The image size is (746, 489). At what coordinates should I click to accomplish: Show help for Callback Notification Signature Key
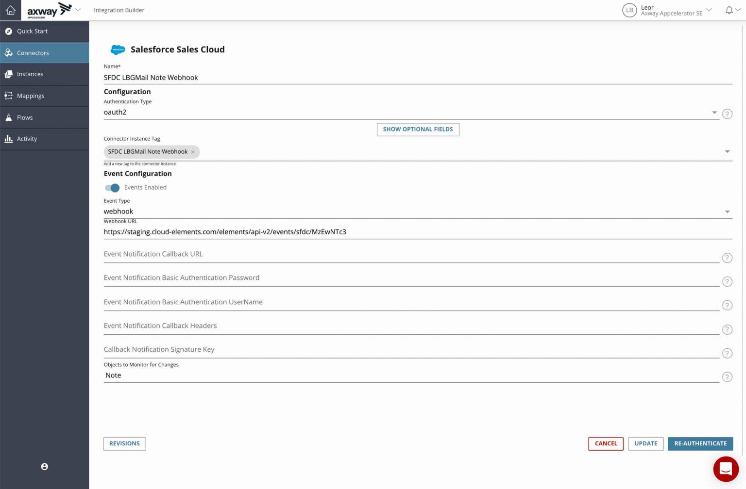pos(727,353)
